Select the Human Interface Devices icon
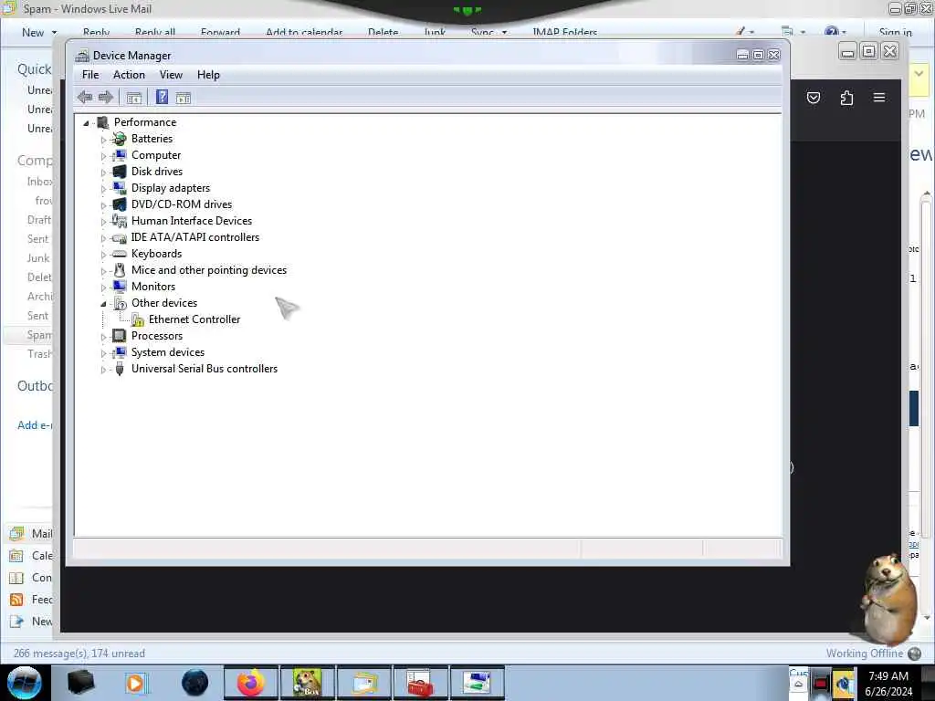 click(120, 221)
